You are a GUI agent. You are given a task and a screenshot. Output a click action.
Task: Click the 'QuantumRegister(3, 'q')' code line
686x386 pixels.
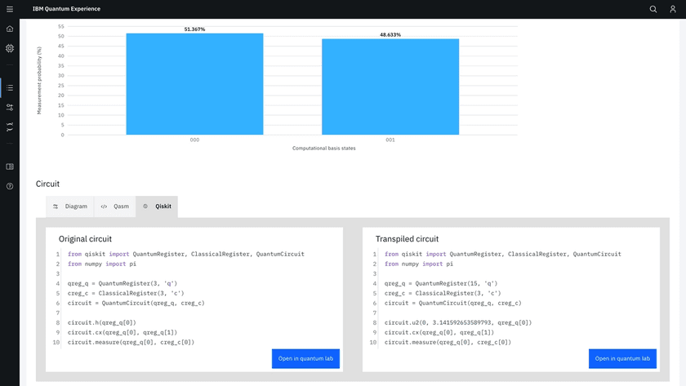click(x=122, y=283)
